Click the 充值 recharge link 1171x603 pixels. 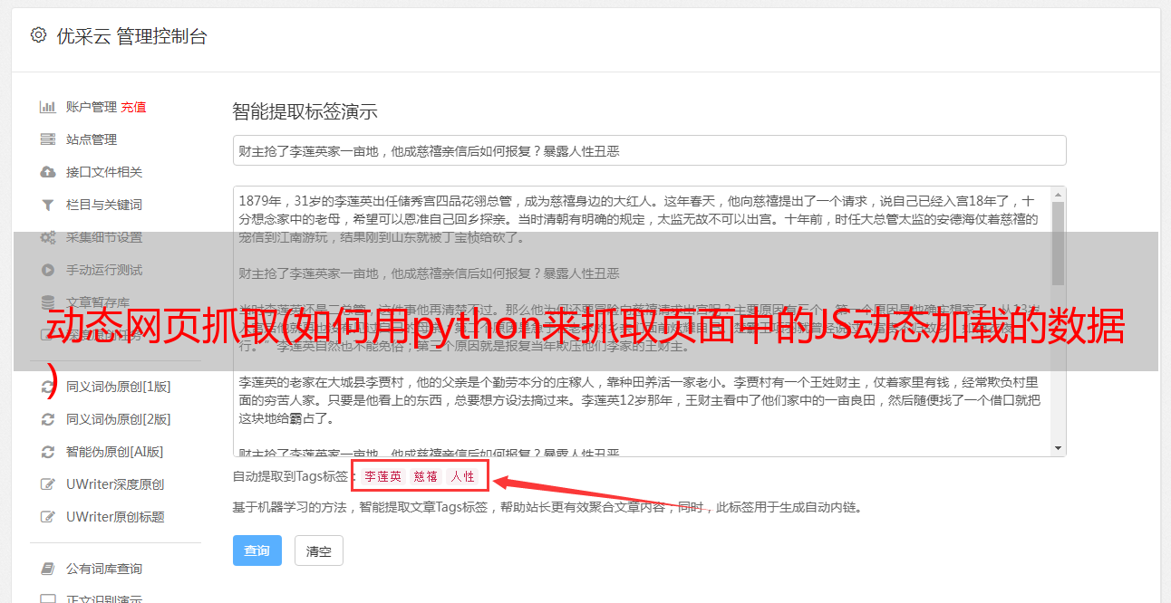[x=133, y=107]
